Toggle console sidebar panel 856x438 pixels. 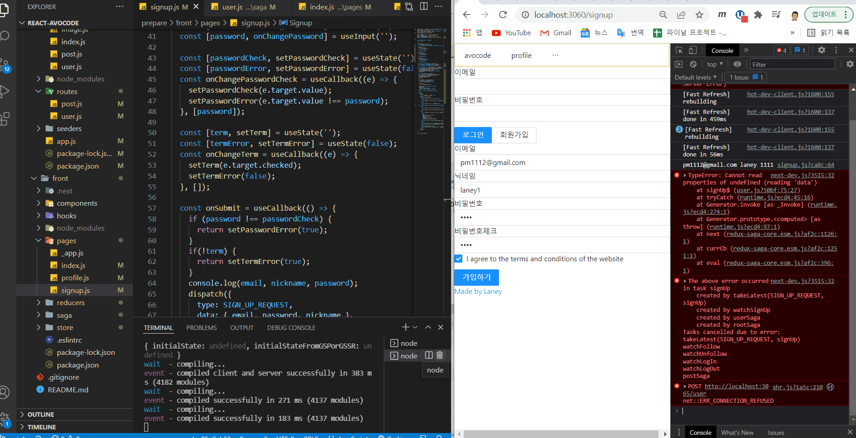click(x=678, y=64)
